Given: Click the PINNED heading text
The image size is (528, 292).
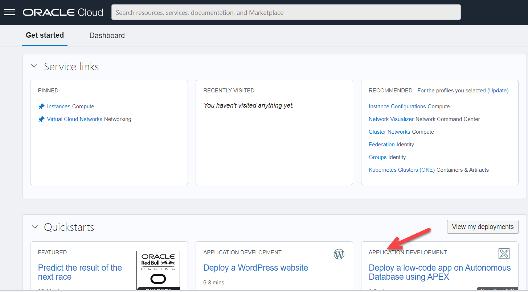Looking at the screenshot, I should pos(48,91).
